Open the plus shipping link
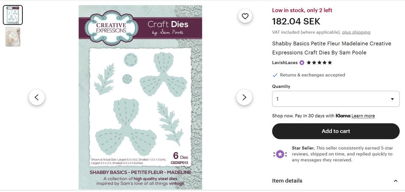405x192 pixels. pos(356,32)
